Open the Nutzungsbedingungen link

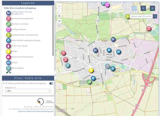(x=45, y=111)
